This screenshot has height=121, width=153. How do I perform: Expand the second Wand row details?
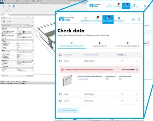pyautogui.click(x=137, y=94)
